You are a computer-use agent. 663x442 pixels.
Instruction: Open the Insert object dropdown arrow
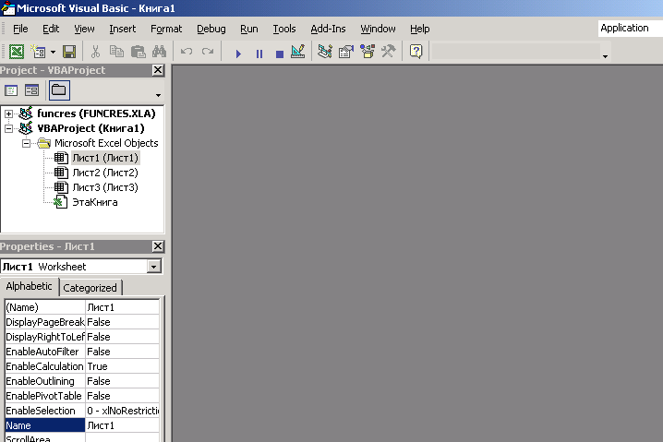coord(53,53)
